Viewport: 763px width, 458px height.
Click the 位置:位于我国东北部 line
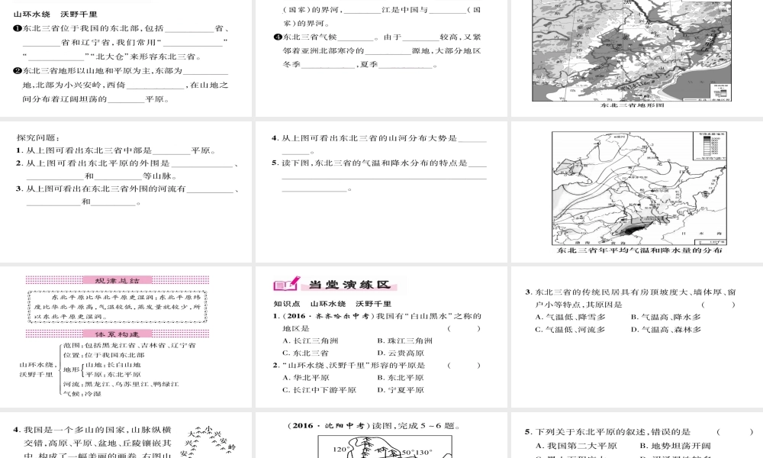104,355
